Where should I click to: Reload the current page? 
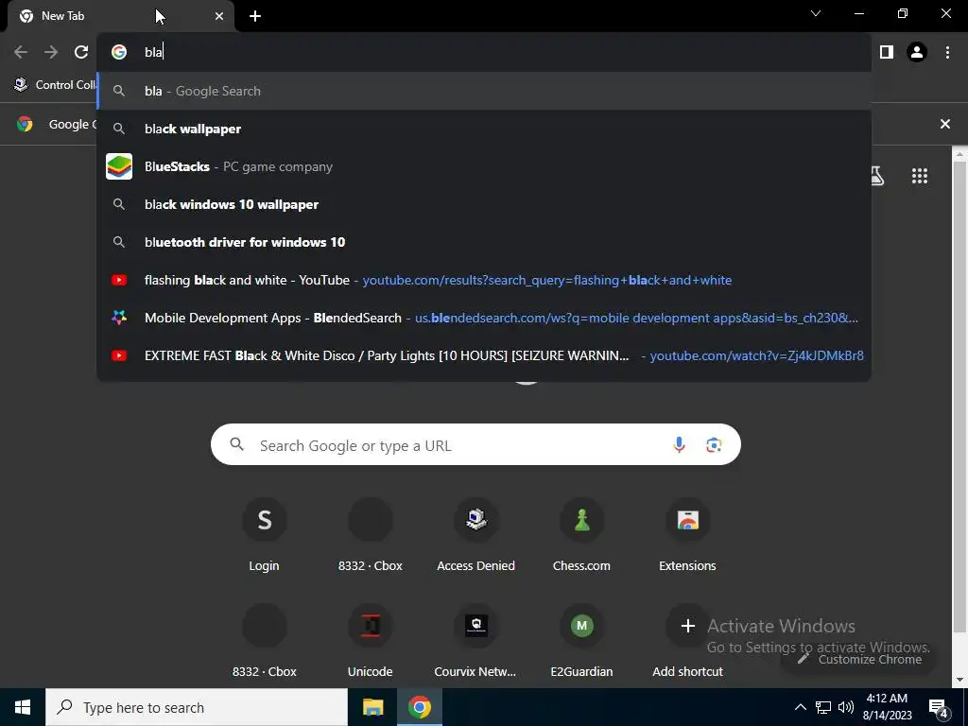(81, 52)
